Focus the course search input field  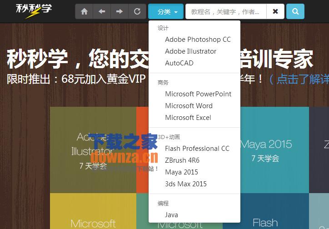coord(226,11)
